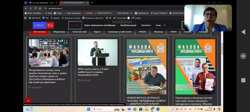Open the Zoom app from the taskbar

[158, 109]
